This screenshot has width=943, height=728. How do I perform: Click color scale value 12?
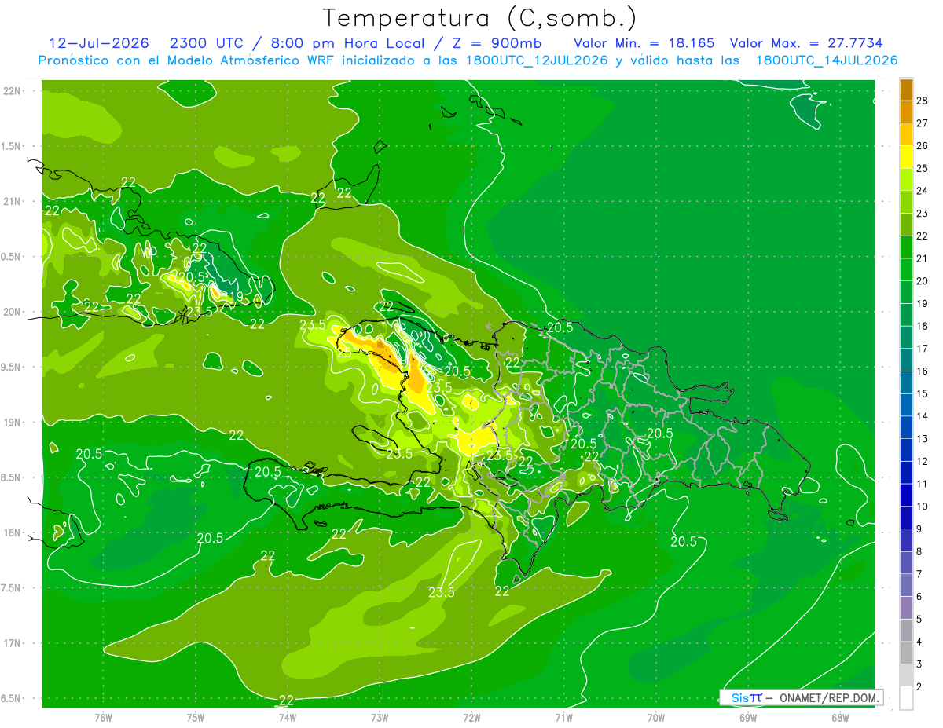click(922, 461)
